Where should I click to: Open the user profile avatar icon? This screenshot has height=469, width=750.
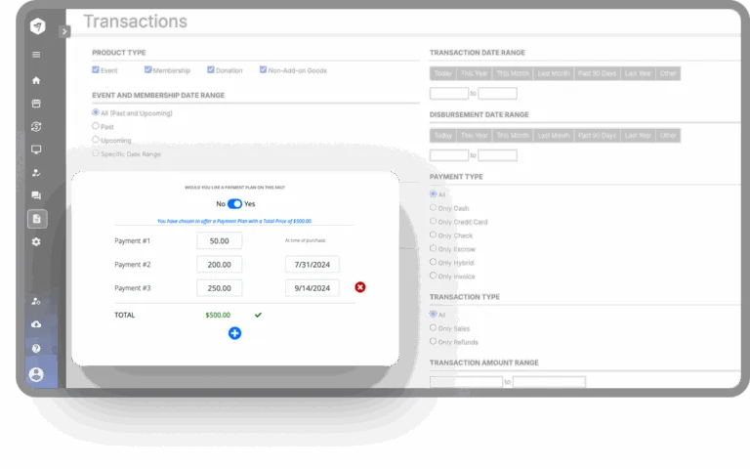point(36,374)
